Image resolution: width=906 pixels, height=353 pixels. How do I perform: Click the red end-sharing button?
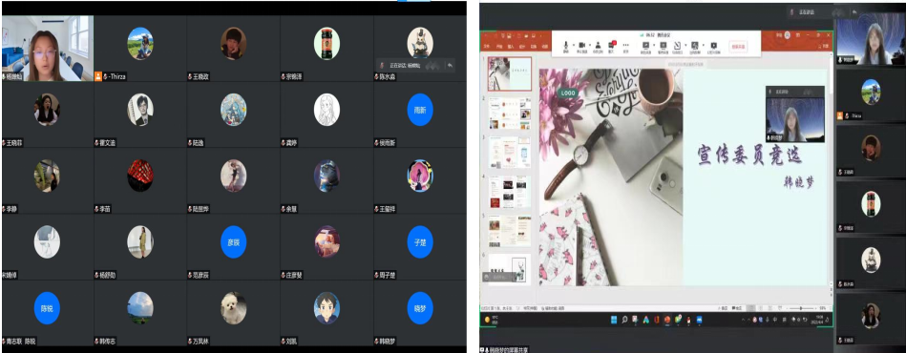point(738,47)
